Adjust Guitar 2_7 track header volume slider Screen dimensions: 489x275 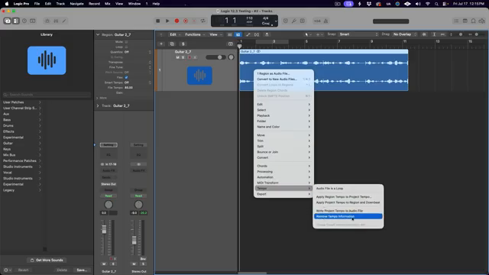(x=215, y=57)
